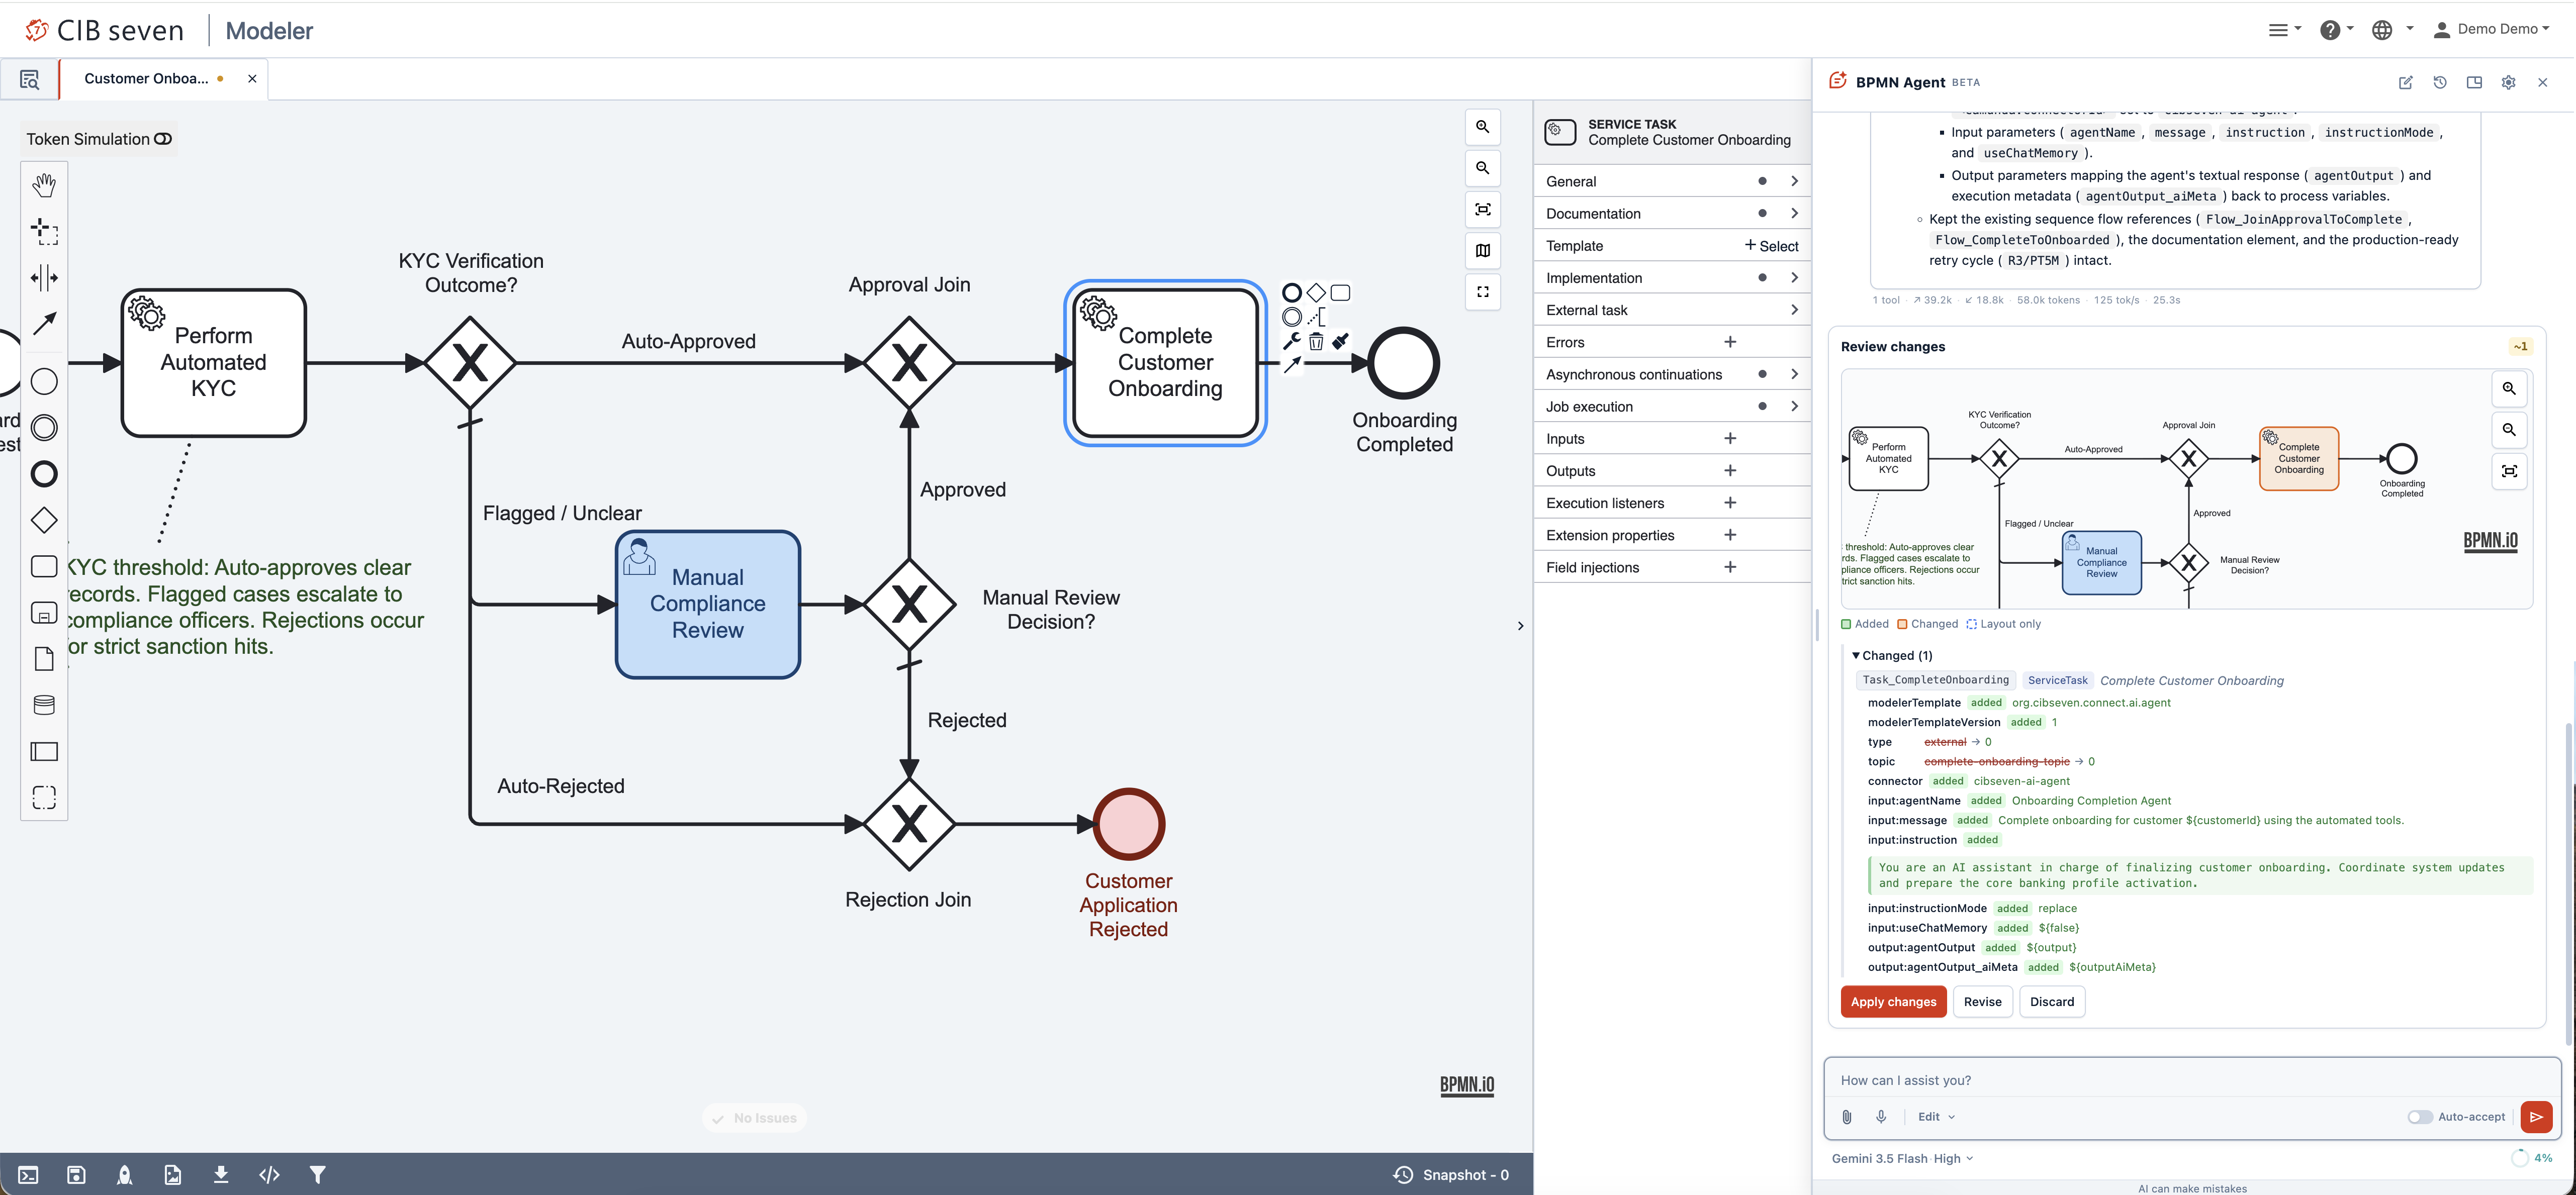Open the help menu in the header
Viewport: 2576px width, 1195px height.
(x=2336, y=30)
